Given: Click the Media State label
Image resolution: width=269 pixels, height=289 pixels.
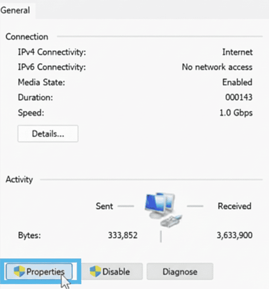Looking at the screenshot, I should coord(41,82).
